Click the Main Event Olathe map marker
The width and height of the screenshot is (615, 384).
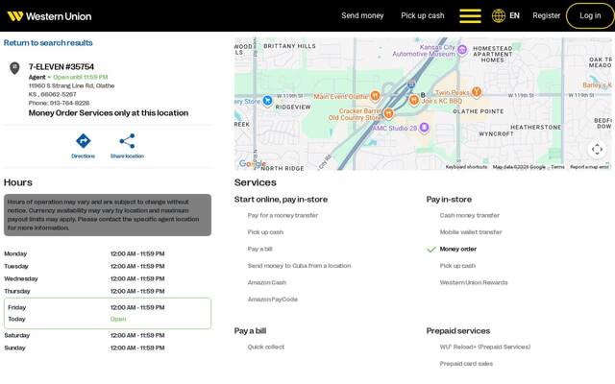[x=376, y=95]
